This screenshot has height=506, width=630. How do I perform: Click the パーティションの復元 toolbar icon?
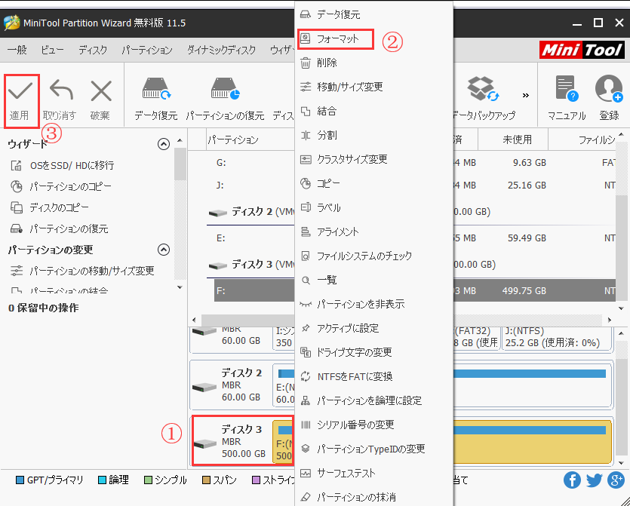(225, 90)
